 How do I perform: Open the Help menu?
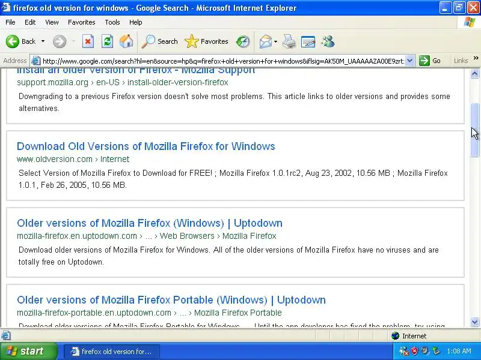click(136, 22)
